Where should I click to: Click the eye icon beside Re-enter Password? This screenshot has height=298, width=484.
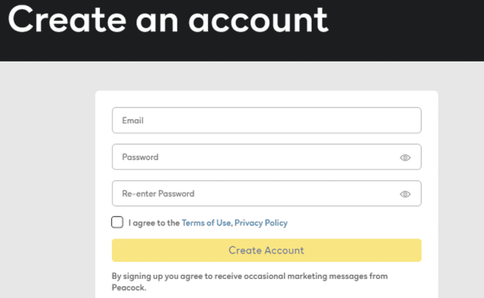[405, 194]
